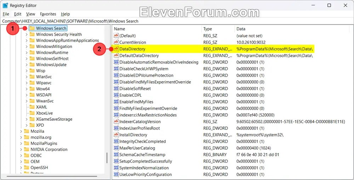
Task: Click the EnableFindMyFiles DWORD icon
Action: click(x=116, y=102)
